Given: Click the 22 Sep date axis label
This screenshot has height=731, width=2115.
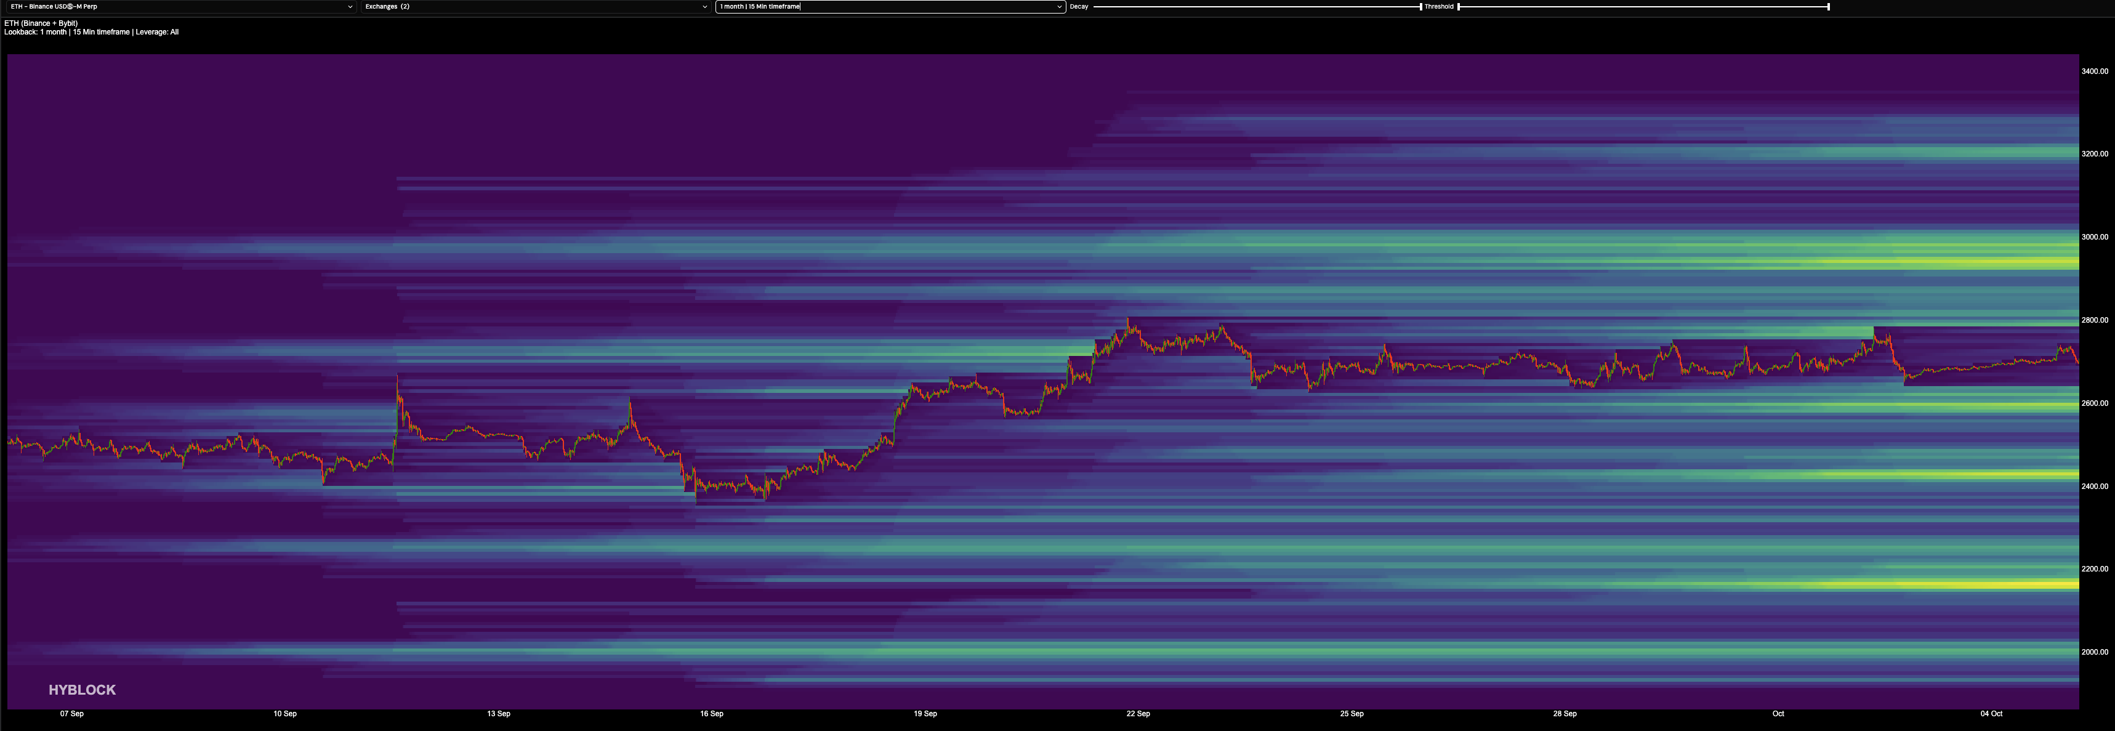Looking at the screenshot, I should pos(1138,714).
